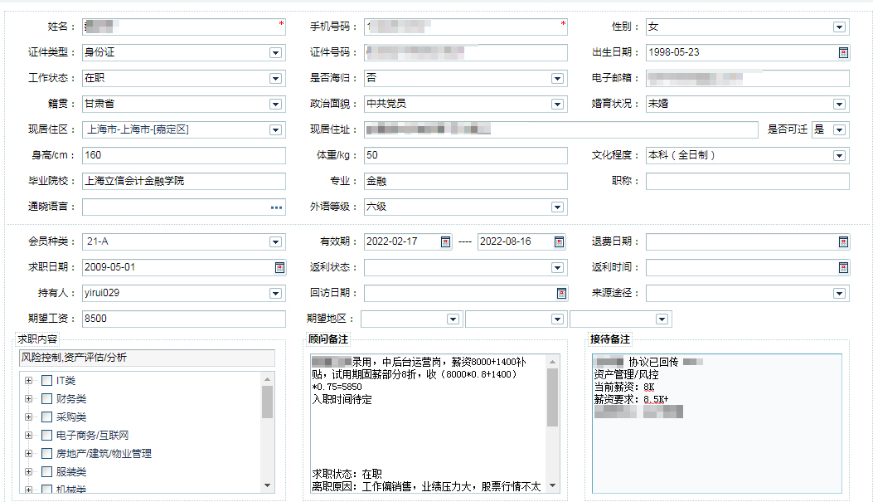The width and height of the screenshot is (873, 502).
Task: Click scroll down arrow of job category tree
Action: pyautogui.click(x=267, y=486)
